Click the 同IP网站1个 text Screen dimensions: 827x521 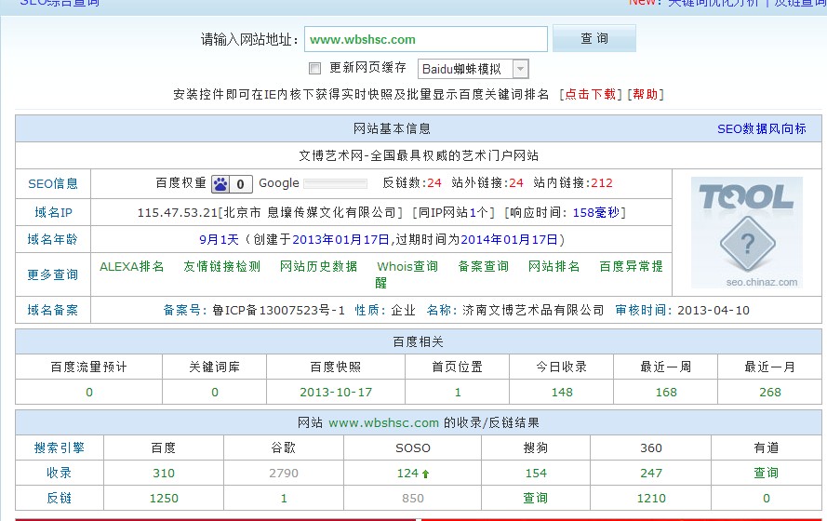point(453,212)
